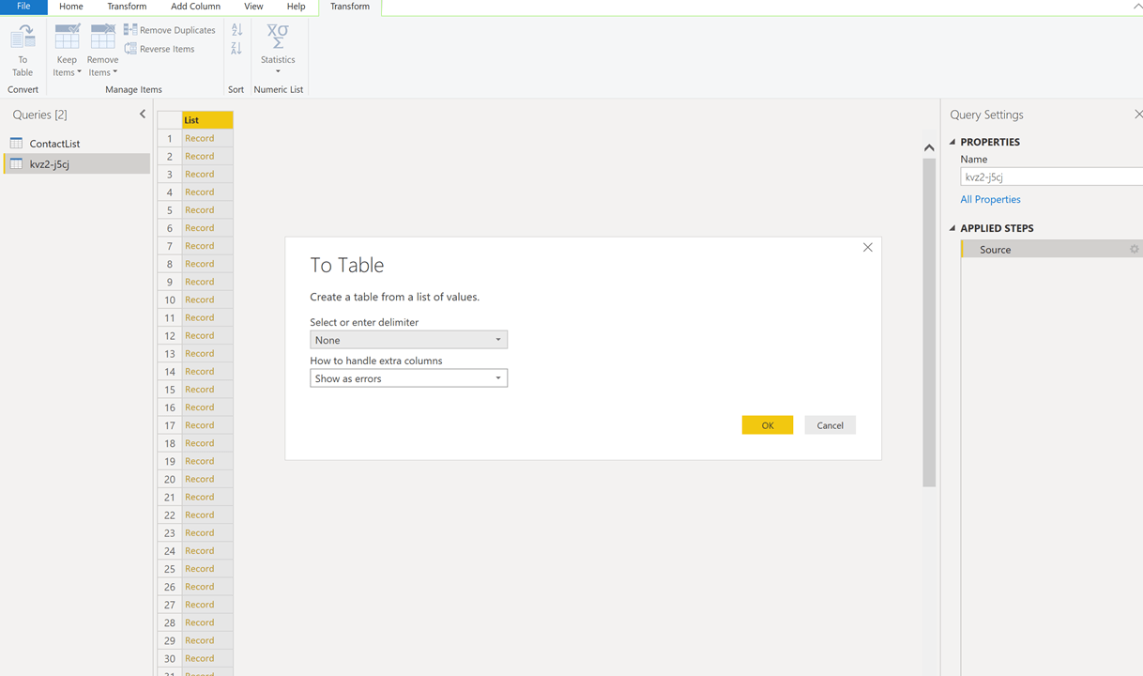Confirm the To Table dialog with OK
1143x676 pixels.
(767, 425)
